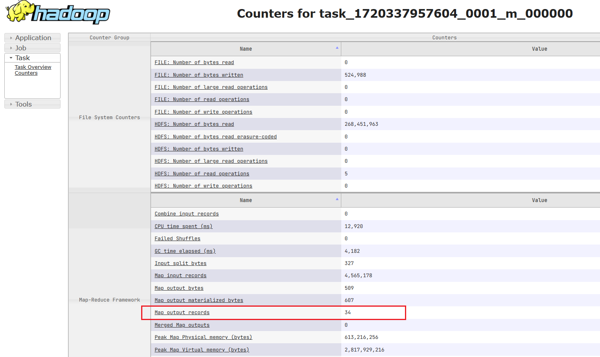Expand the Tools sidebar section
The image size is (600, 357).
[23, 104]
